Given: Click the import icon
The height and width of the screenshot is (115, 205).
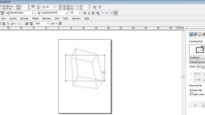Looking at the screenshot, I should (x=27, y=24).
